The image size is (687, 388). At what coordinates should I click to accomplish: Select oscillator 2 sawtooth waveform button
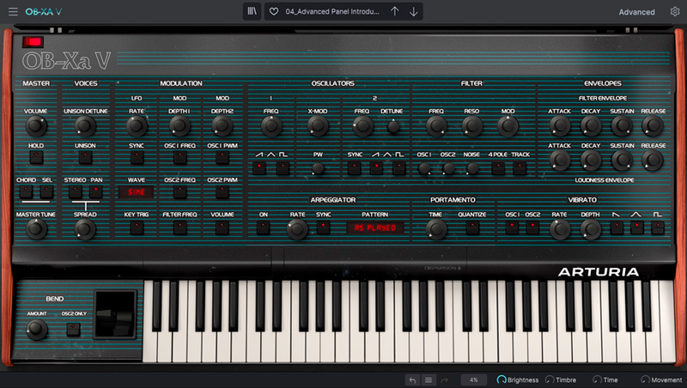[376, 167]
